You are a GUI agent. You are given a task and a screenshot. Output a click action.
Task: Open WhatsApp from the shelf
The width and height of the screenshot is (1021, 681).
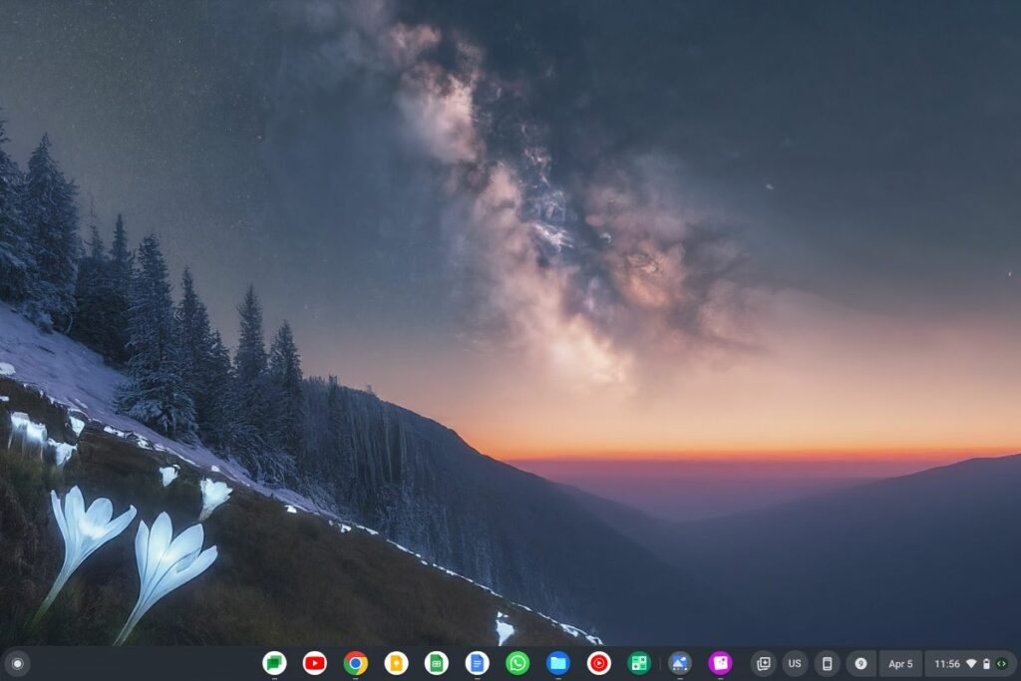point(517,663)
